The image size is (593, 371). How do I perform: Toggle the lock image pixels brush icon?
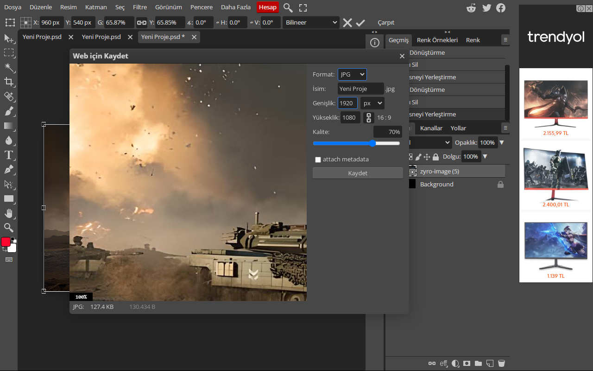(x=418, y=157)
